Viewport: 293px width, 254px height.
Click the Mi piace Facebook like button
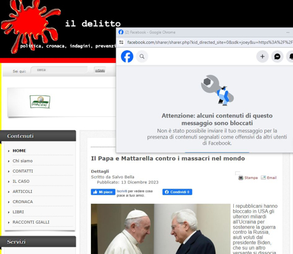tap(103, 192)
